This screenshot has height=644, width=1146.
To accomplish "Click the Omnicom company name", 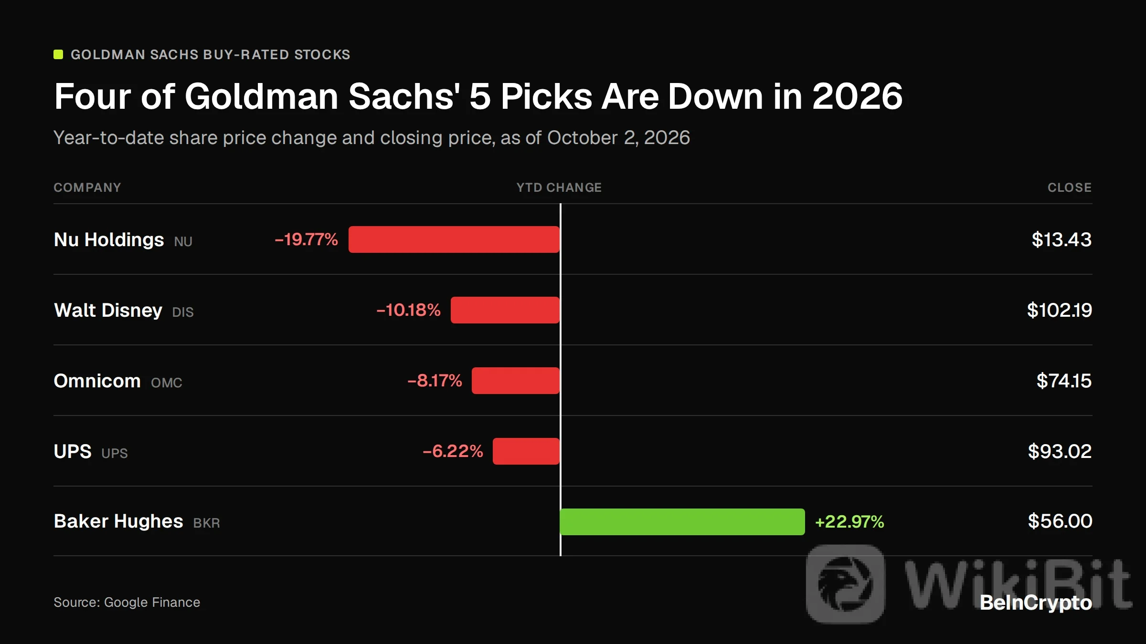I will (x=97, y=381).
